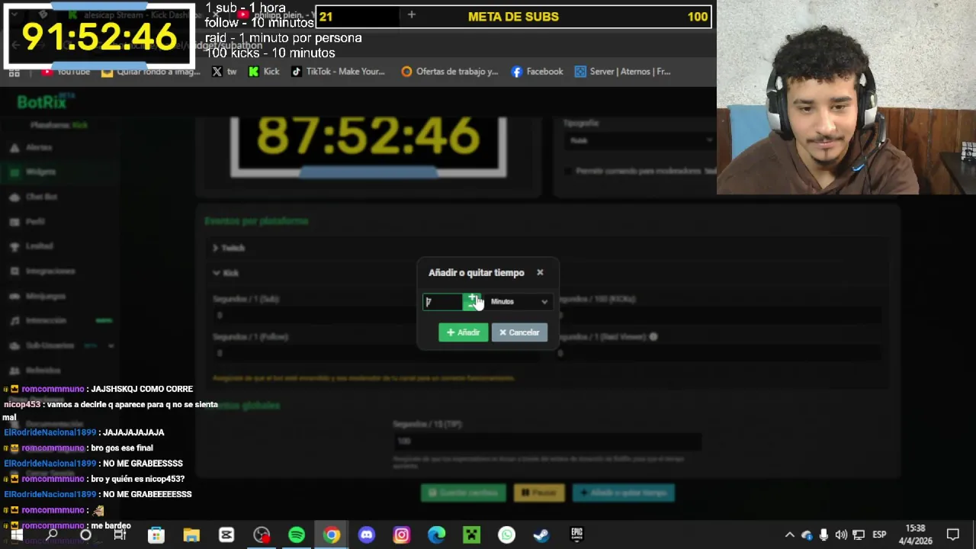Click blue 'Añadir o quitar tiempo' button
Screen dimensions: 976x549
click(624, 493)
